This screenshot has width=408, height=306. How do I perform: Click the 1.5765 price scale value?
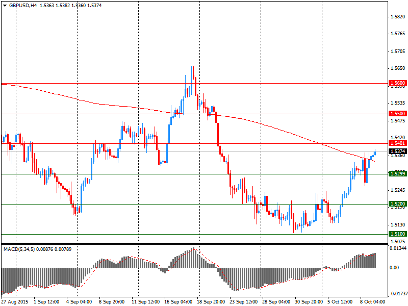pyautogui.click(x=398, y=34)
